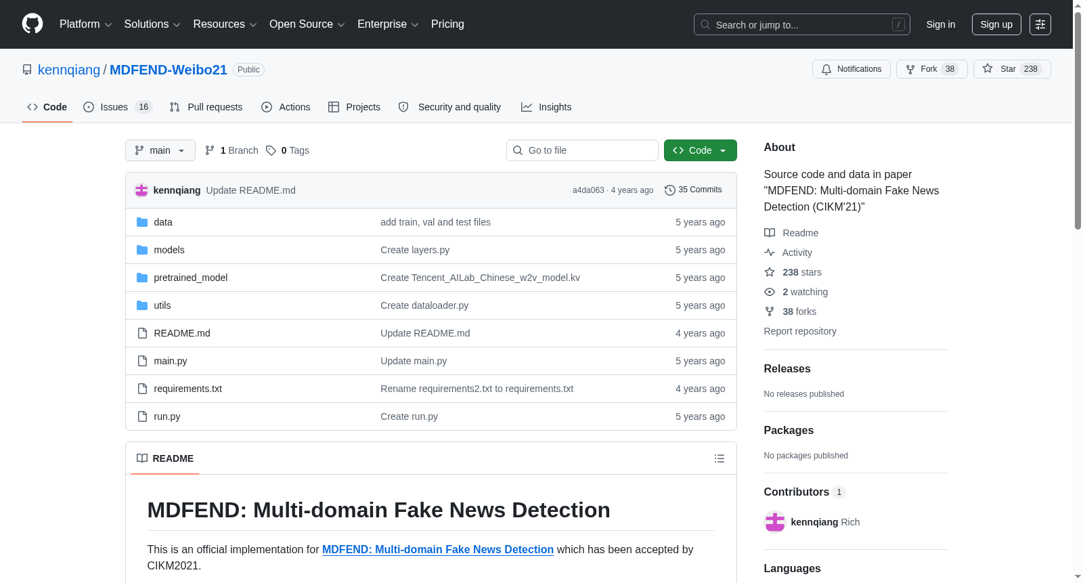Open the kennqiang owner link
Viewport: 1083px width, 583px height.
(69, 70)
